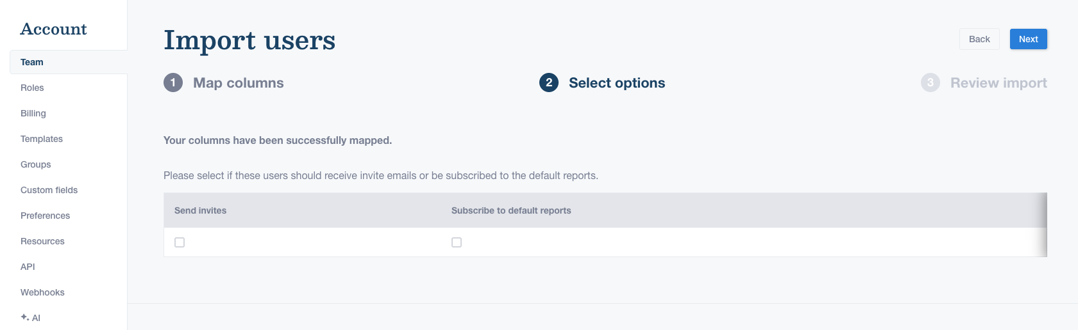Open Roles in the Account sidebar
Image resolution: width=1078 pixels, height=330 pixels.
pyautogui.click(x=32, y=88)
